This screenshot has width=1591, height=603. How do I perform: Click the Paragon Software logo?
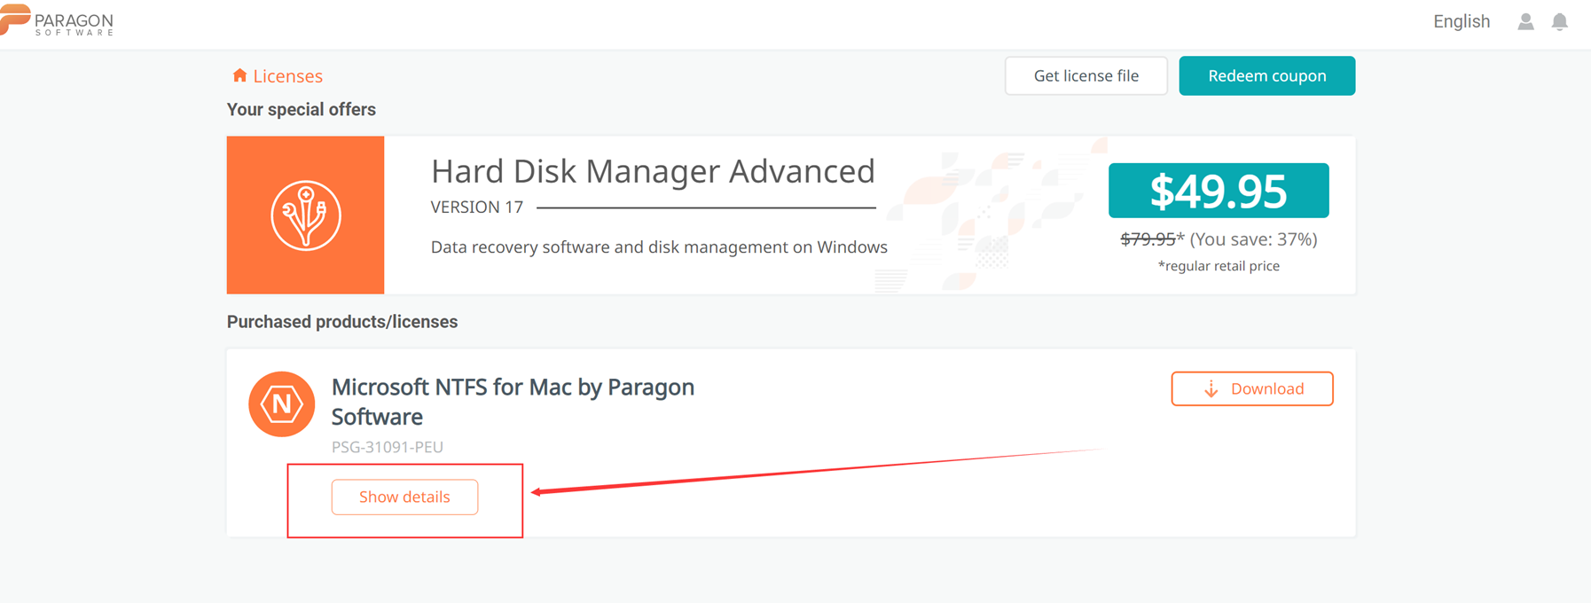[x=58, y=20]
